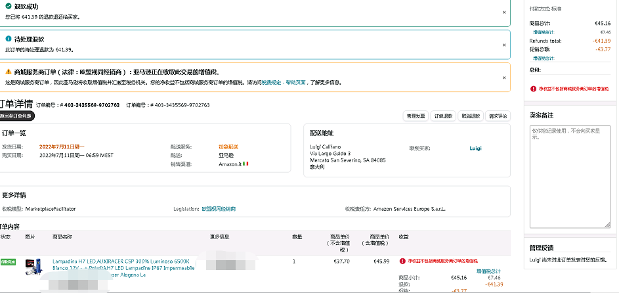619x293 pixels.
Task: Dismiss the 退款成功 notification
Action: (504, 12)
